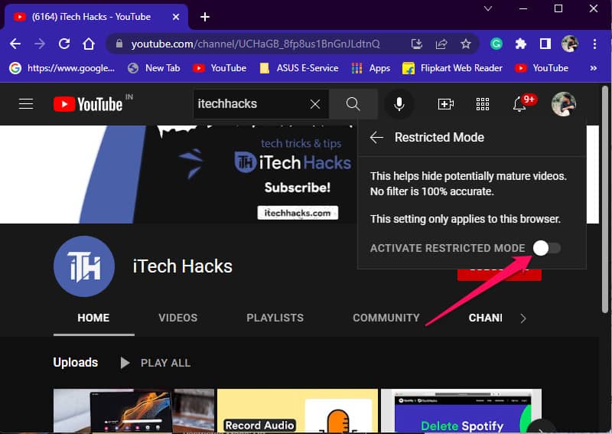
Task: Bookmark this page with the star
Action: click(x=465, y=44)
